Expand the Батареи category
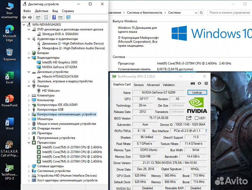Viewport: 252px width, 190px height. pyautogui.click(x=29, y=53)
